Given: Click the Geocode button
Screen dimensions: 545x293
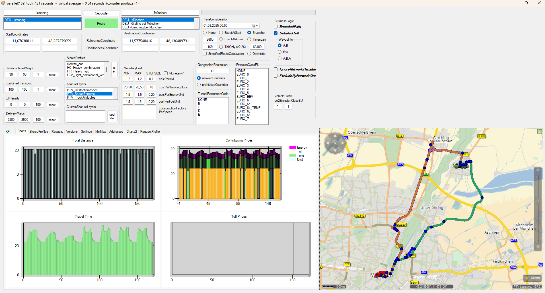Looking at the screenshot, I should [101, 13].
